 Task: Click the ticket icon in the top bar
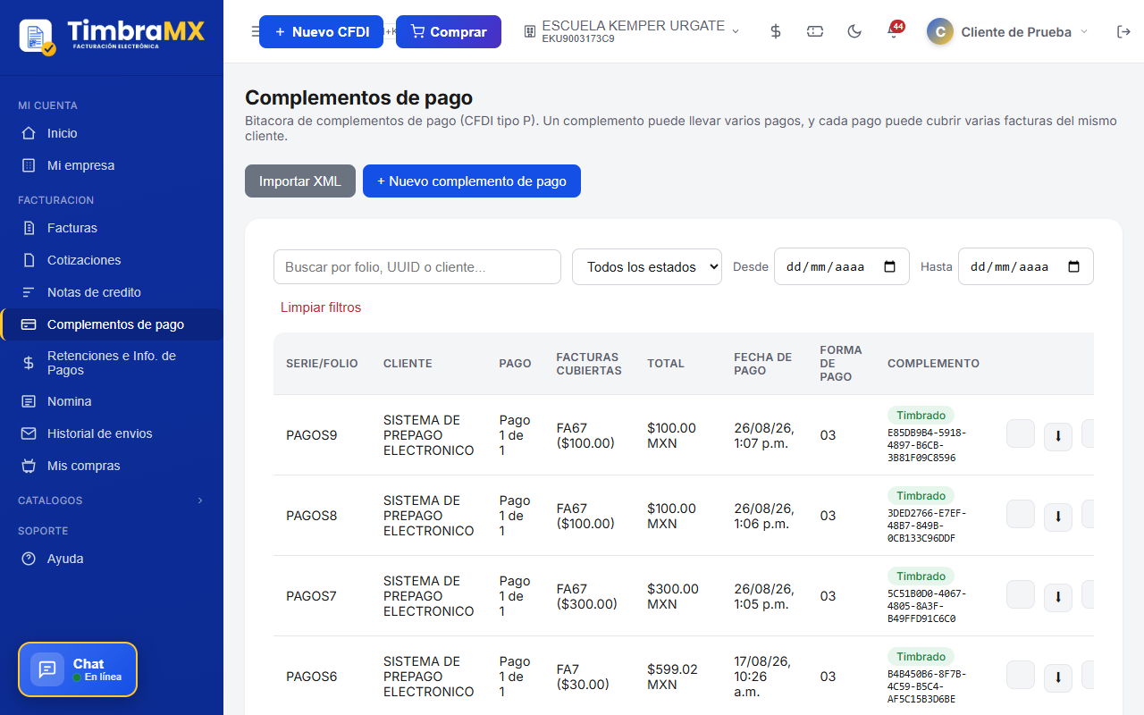[815, 31]
